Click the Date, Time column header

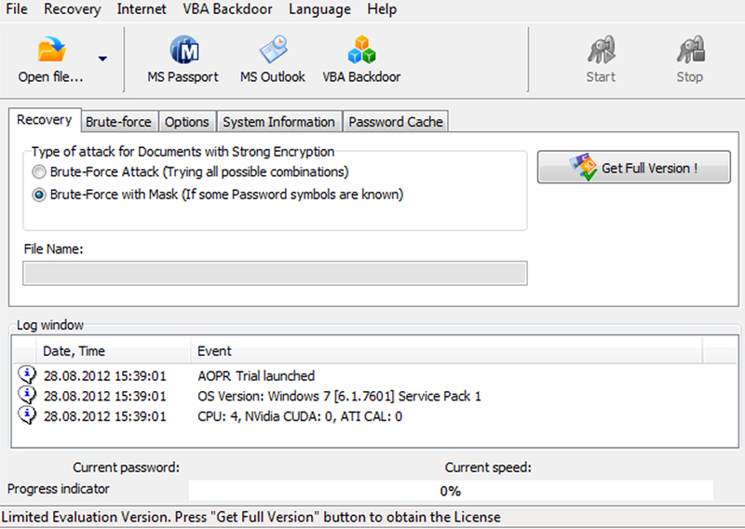[113, 351]
